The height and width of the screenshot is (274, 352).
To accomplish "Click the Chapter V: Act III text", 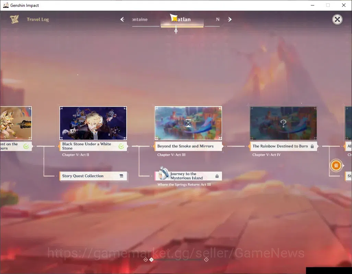I will pos(171,155).
